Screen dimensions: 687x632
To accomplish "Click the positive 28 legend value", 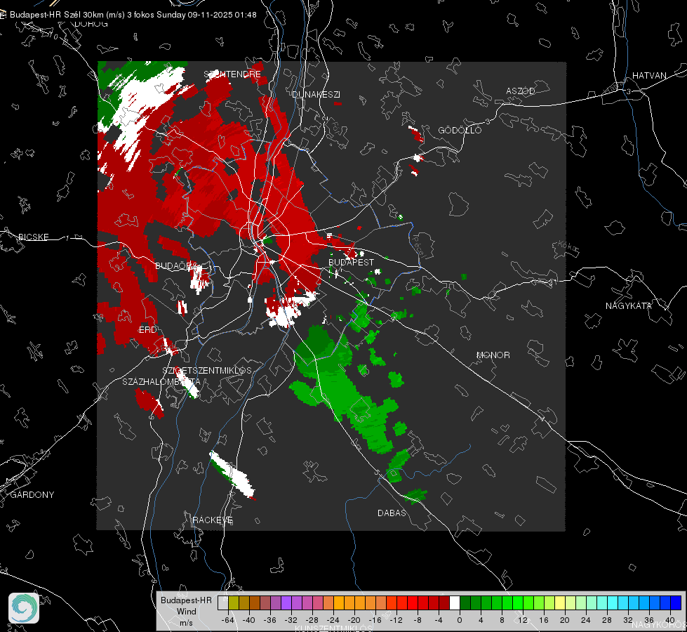I will (607, 620).
